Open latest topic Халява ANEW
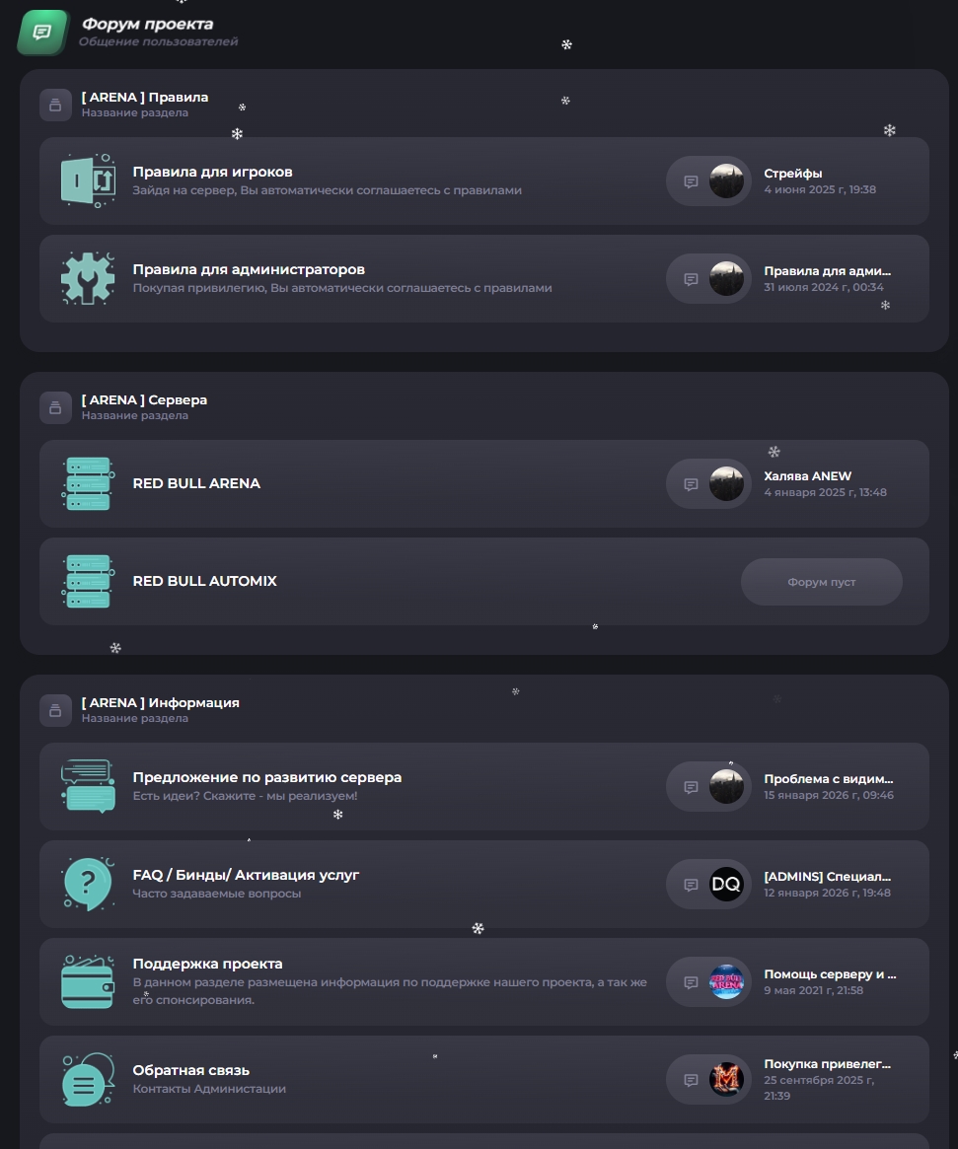This screenshot has width=958, height=1149. 807,476
